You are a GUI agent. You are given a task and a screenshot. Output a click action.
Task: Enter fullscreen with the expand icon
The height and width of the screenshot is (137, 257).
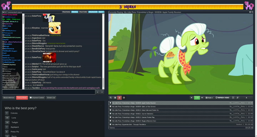pos(233,98)
